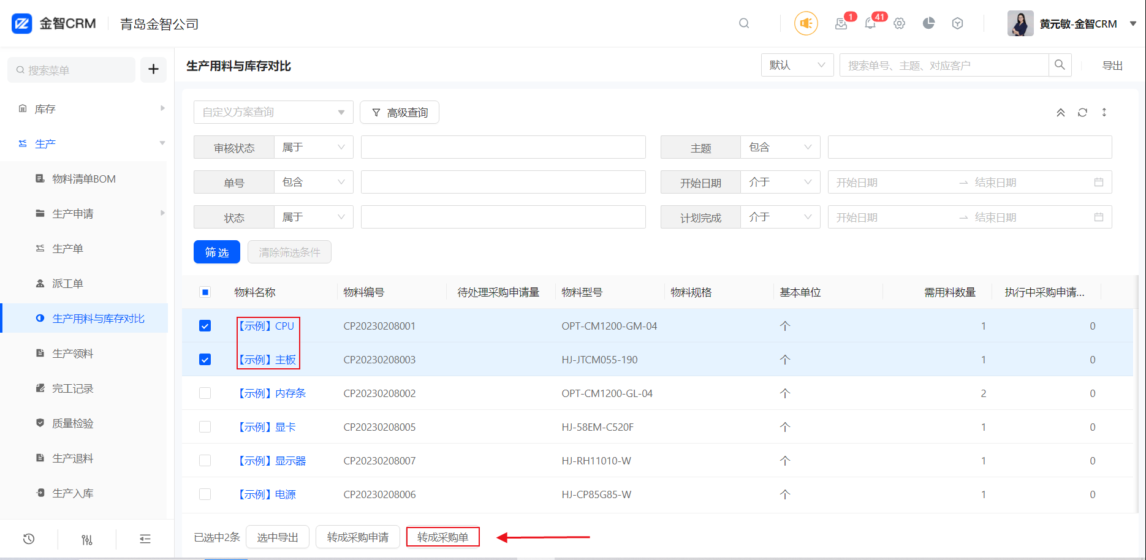Refresh the list using the refresh icon
This screenshot has width=1146, height=560.
1082,112
